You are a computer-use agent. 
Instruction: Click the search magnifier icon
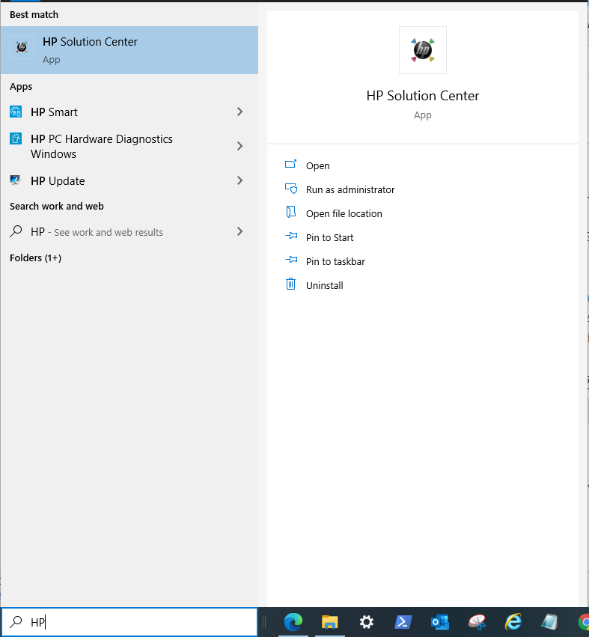pos(15,622)
